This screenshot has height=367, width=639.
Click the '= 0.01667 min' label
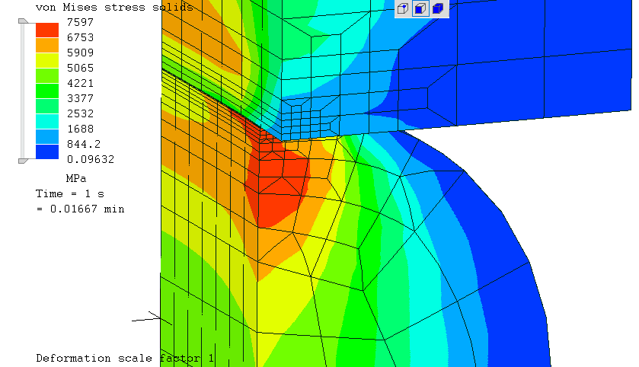pyautogui.click(x=80, y=209)
